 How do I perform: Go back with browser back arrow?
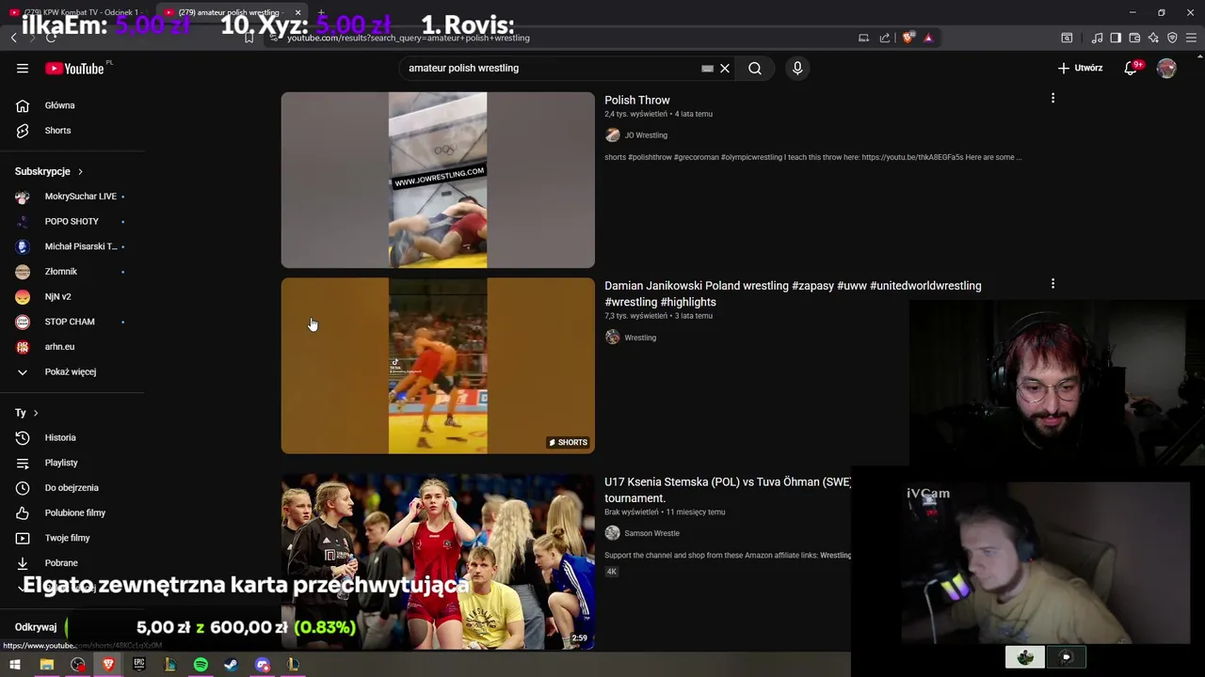pos(13,38)
